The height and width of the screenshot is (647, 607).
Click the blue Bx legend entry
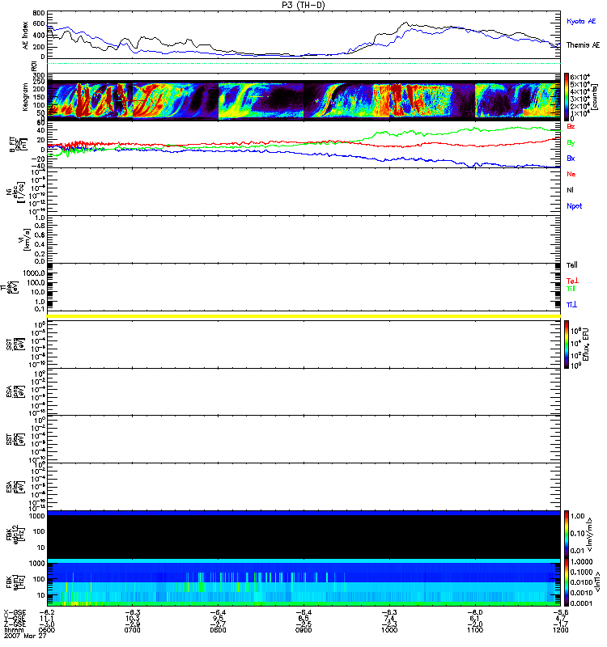[571, 159]
